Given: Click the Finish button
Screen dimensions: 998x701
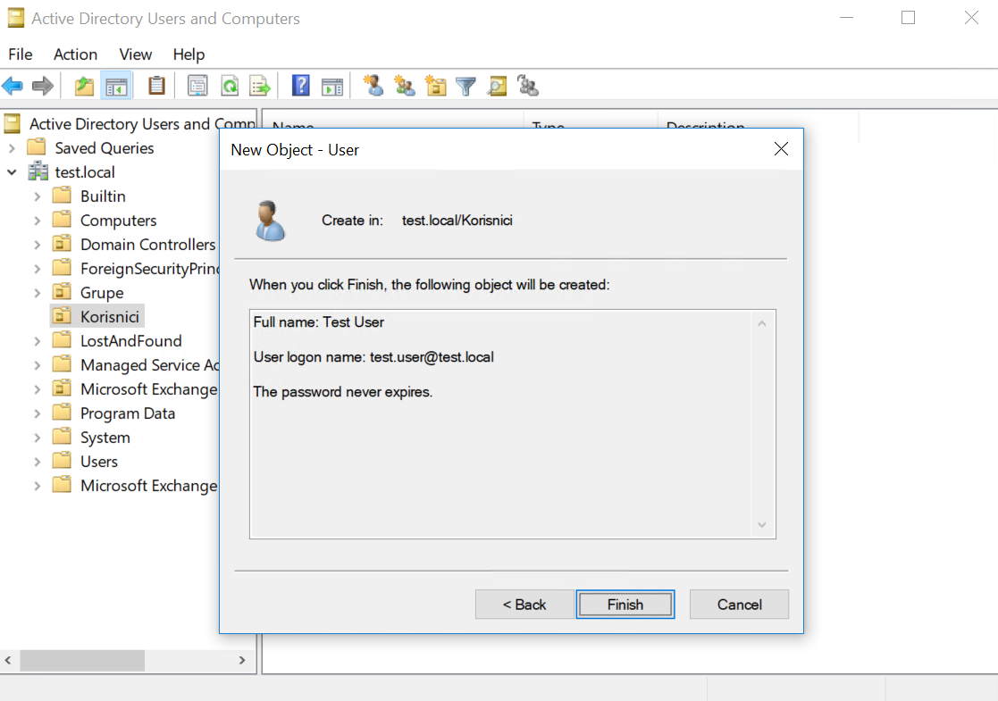Looking at the screenshot, I should click(x=625, y=604).
